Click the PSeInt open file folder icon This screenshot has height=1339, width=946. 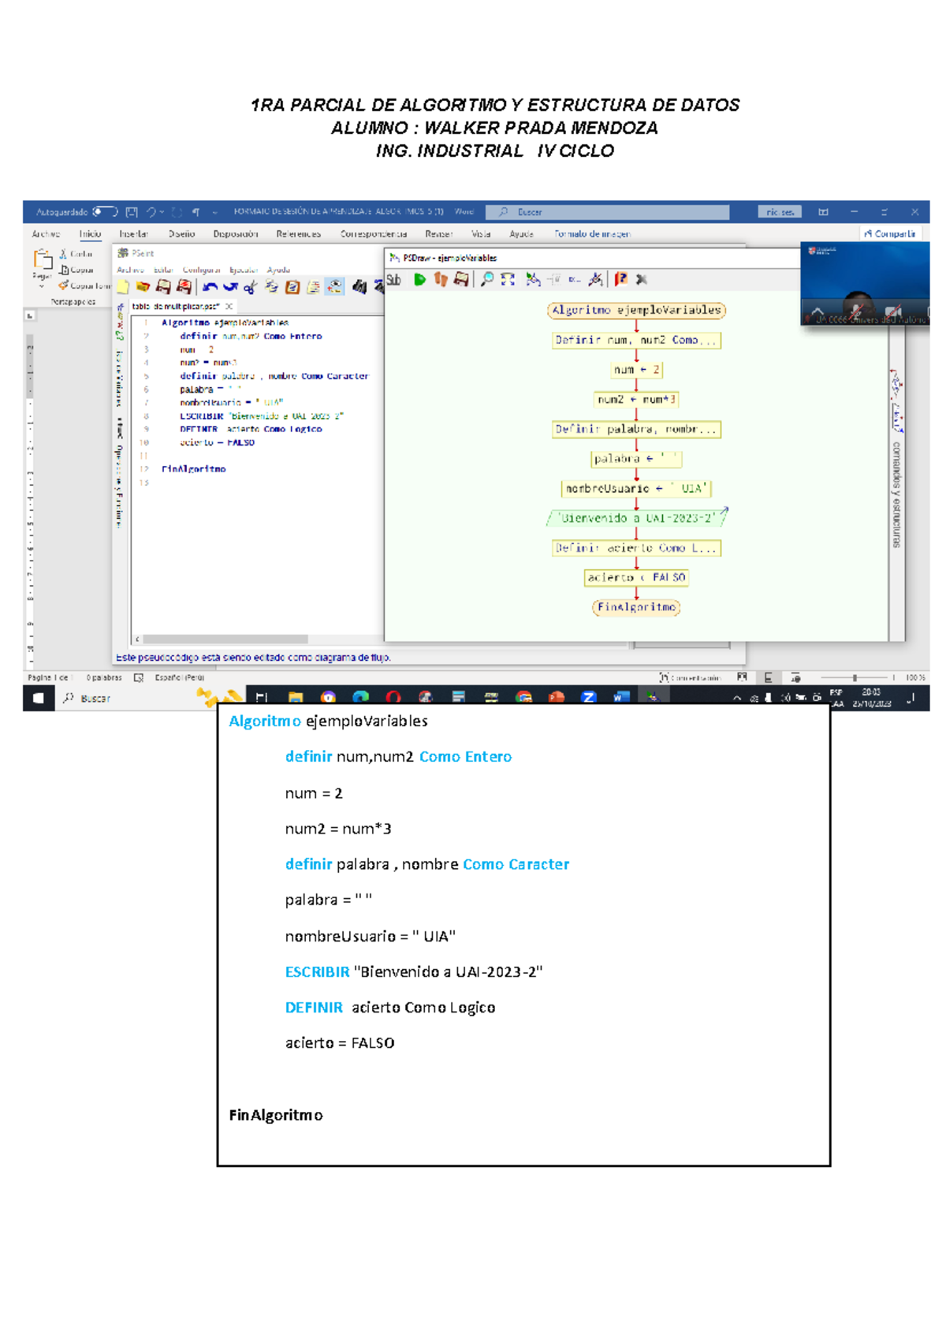(143, 287)
